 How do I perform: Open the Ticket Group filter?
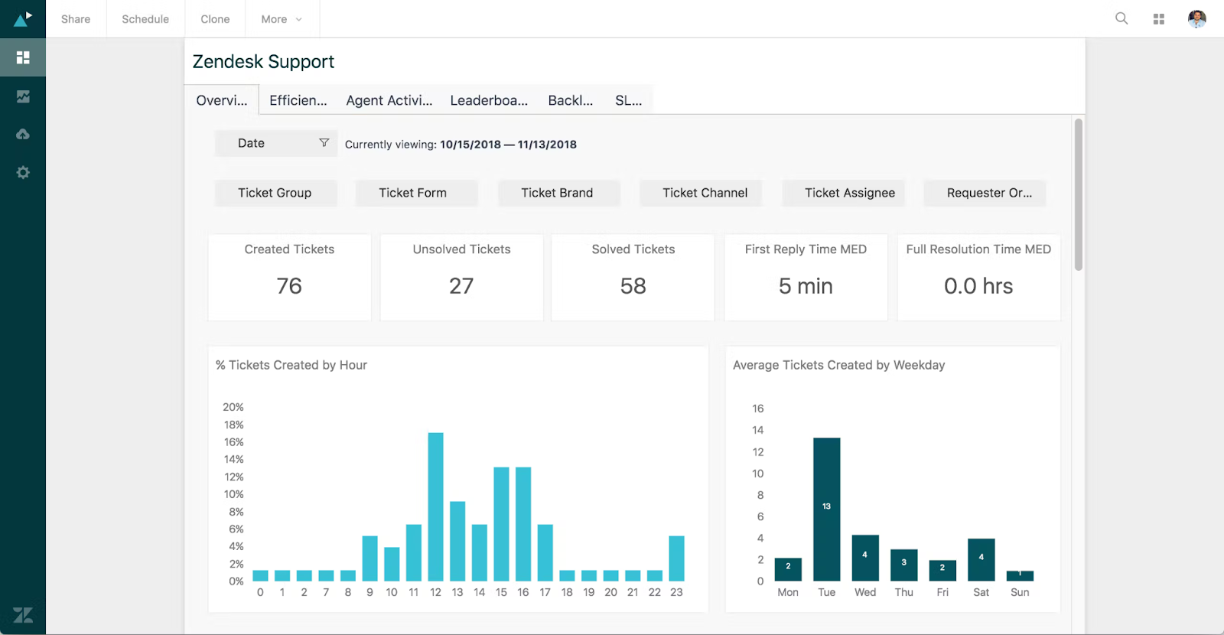click(275, 193)
